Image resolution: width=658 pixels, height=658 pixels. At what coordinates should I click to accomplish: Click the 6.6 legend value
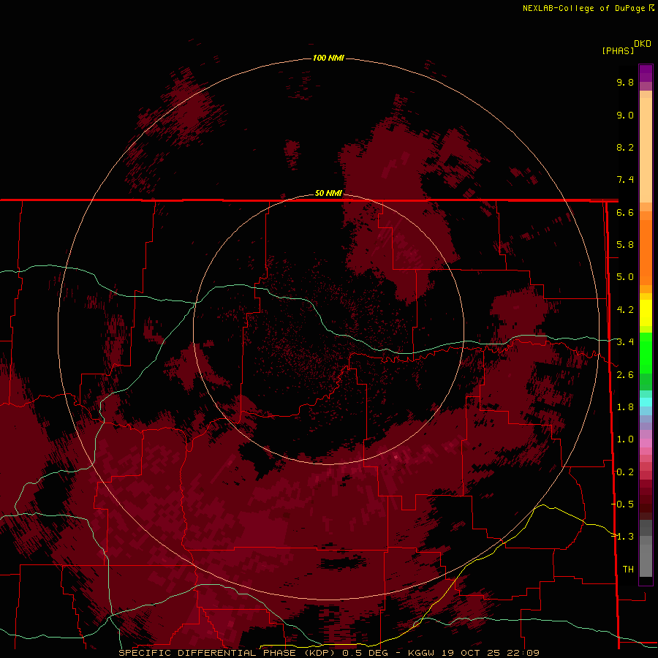[625, 212]
